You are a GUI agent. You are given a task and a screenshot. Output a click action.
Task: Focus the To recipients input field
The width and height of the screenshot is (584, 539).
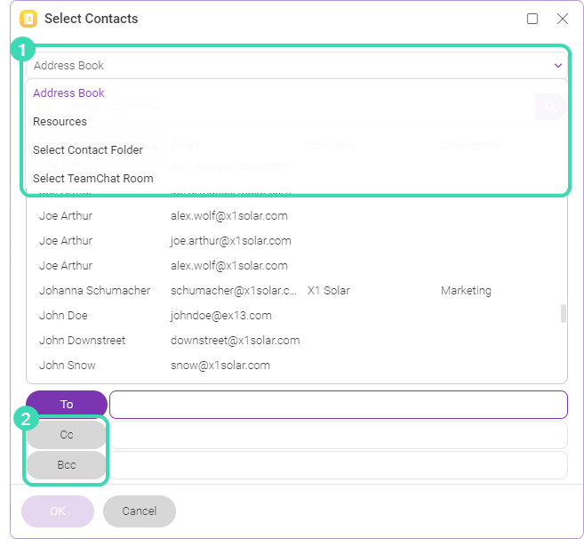pos(339,405)
